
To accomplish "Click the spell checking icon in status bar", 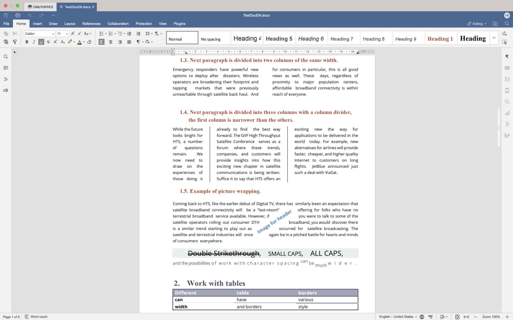I will pyautogui.click(x=431, y=316).
